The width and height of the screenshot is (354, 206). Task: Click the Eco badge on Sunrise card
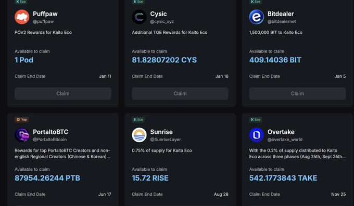138,119
